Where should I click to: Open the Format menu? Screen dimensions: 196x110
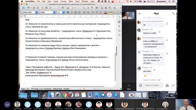pos(63,1)
